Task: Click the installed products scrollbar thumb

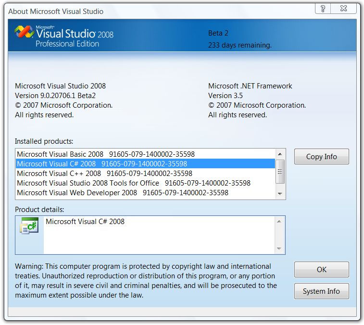Action: click(280, 172)
